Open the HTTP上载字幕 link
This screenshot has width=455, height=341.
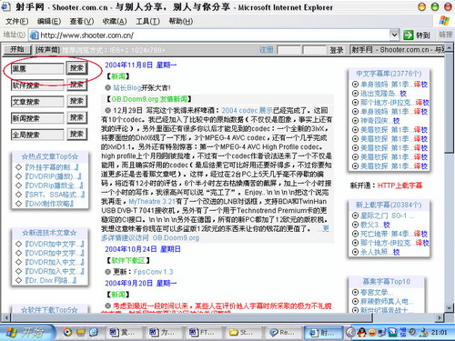coord(399,186)
